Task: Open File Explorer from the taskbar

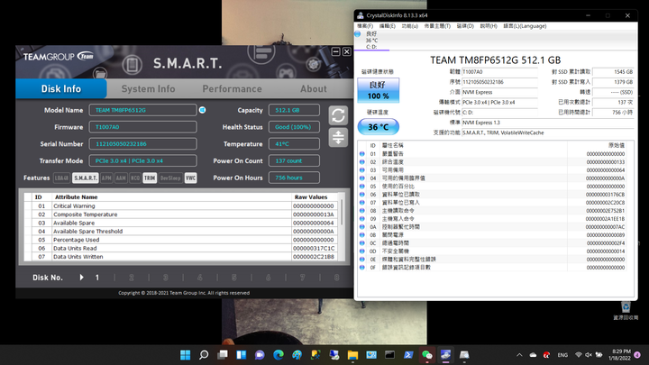Action: [x=352, y=355]
